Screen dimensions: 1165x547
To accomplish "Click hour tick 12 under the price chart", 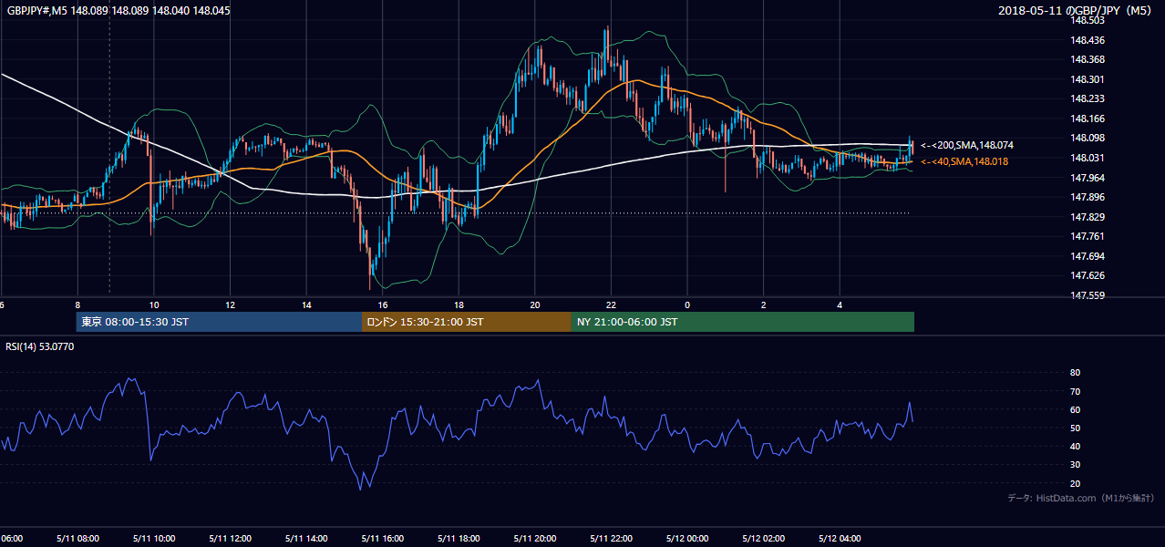I will (230, 305).
